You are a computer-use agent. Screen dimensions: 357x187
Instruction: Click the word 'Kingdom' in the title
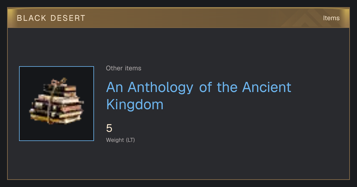point(135,105)
